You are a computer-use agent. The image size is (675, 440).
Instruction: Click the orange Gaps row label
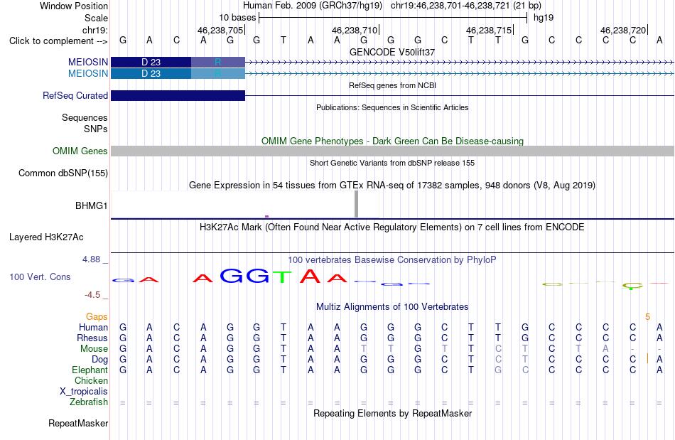coord(97,317)
